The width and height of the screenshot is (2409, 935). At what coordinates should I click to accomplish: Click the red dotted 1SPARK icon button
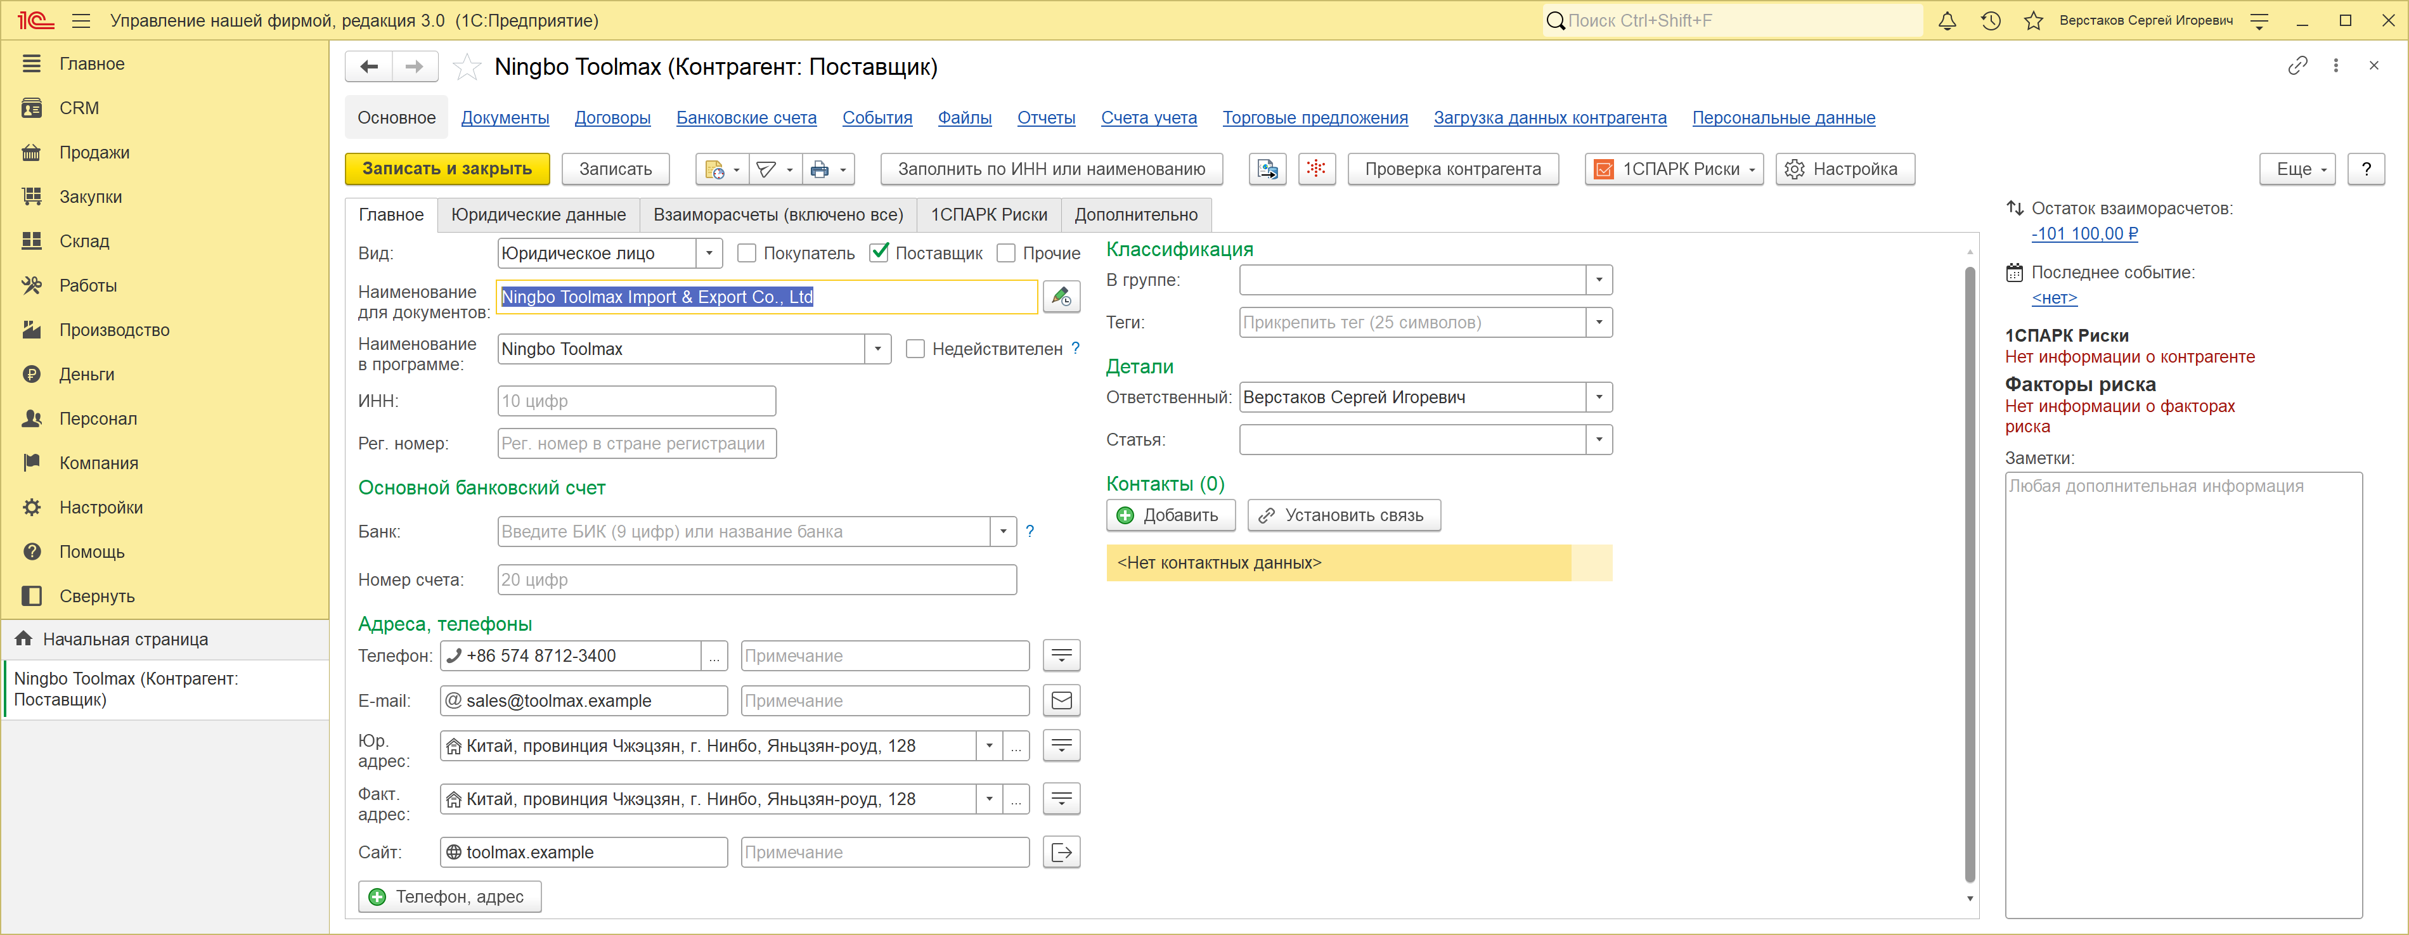pos(1316,169)
